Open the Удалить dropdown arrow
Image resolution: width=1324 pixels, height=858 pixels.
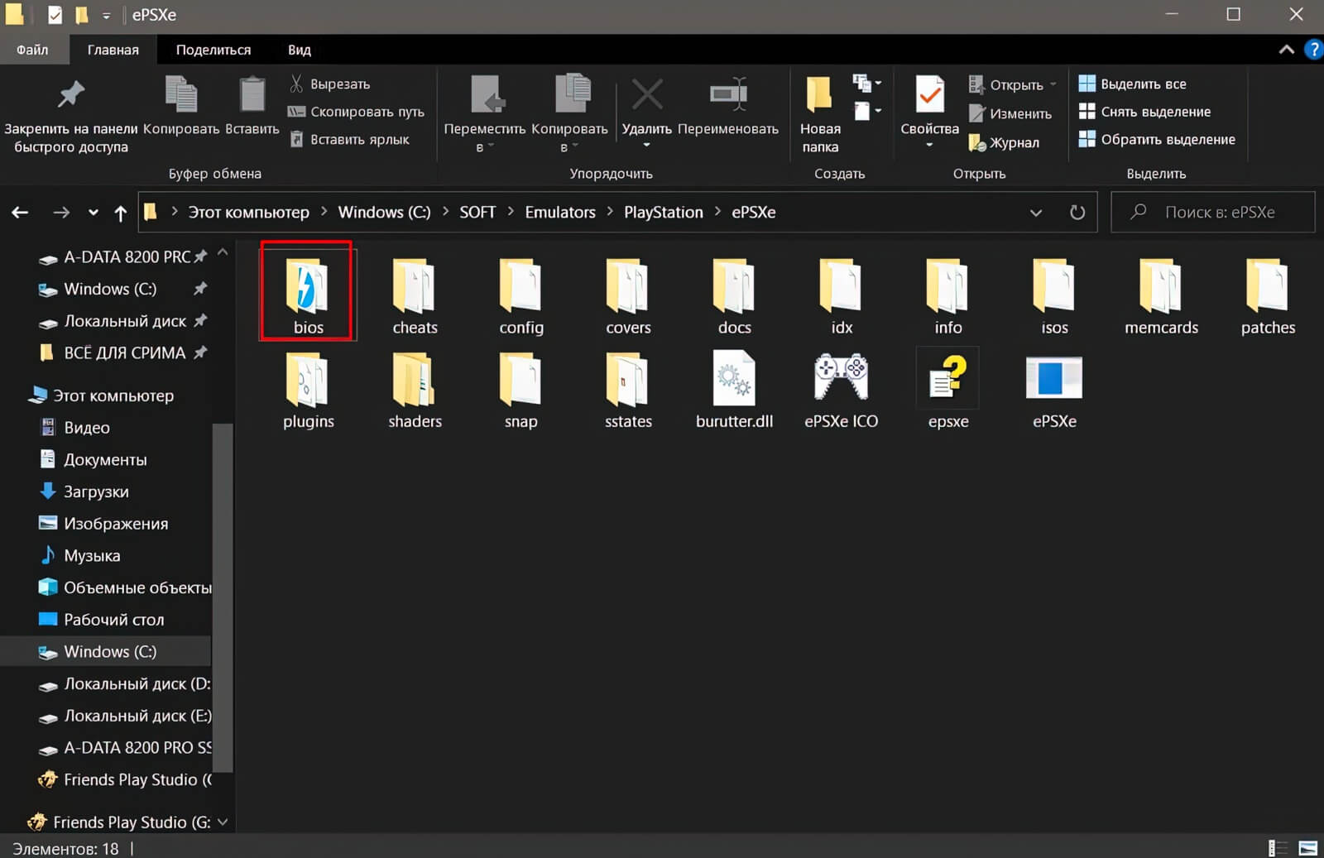[x=647, y=146]
